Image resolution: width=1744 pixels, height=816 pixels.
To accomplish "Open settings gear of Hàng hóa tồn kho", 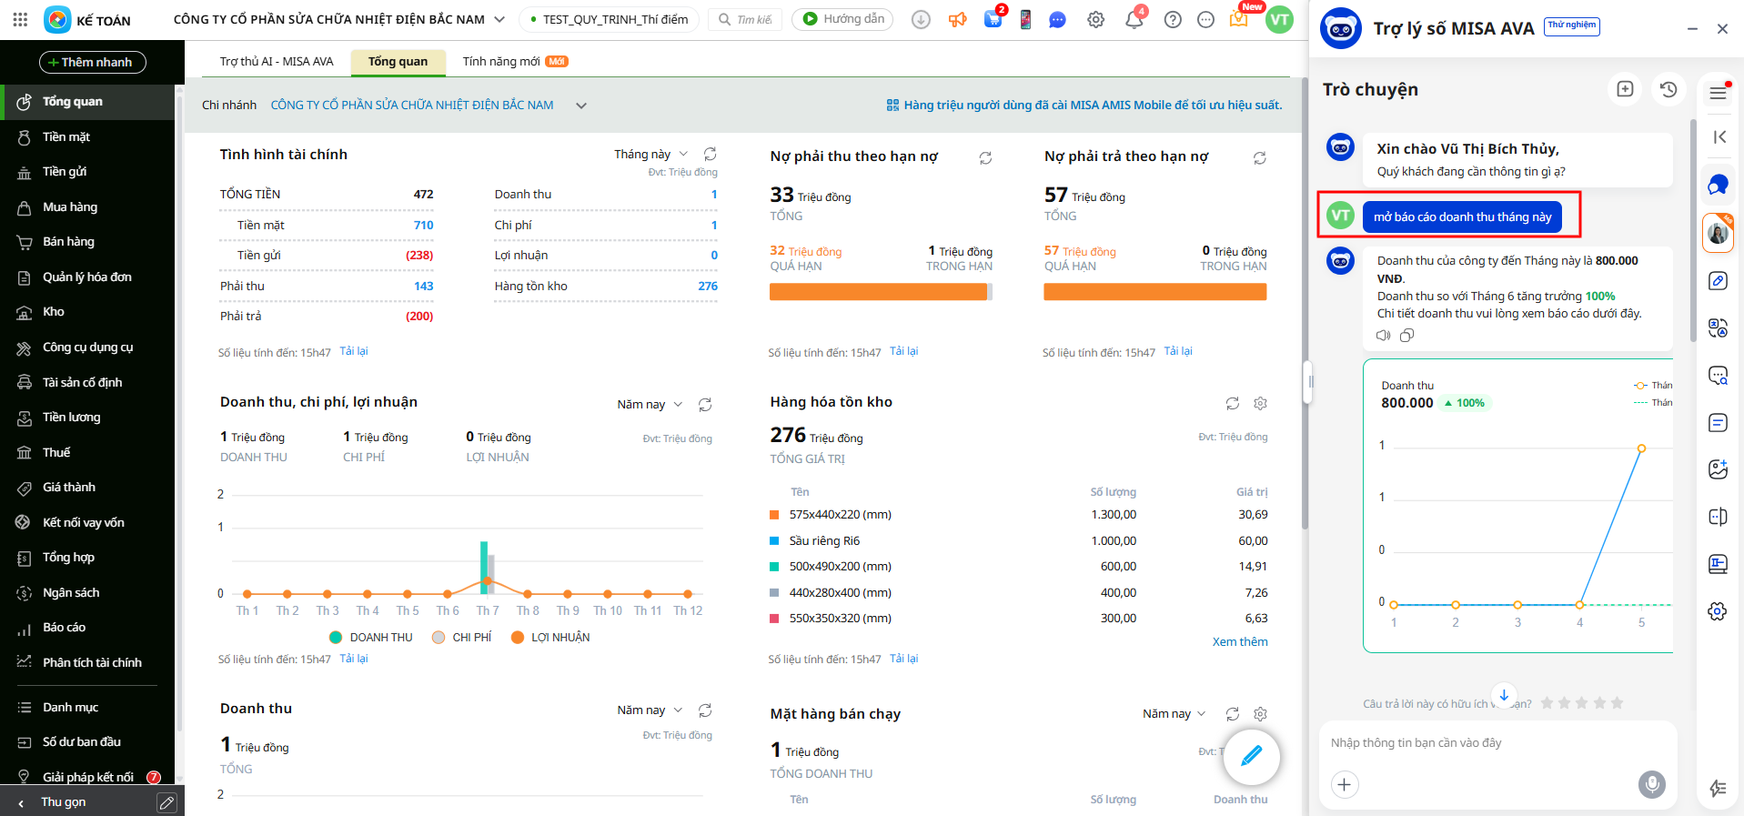I will [x=1260, y=403].
